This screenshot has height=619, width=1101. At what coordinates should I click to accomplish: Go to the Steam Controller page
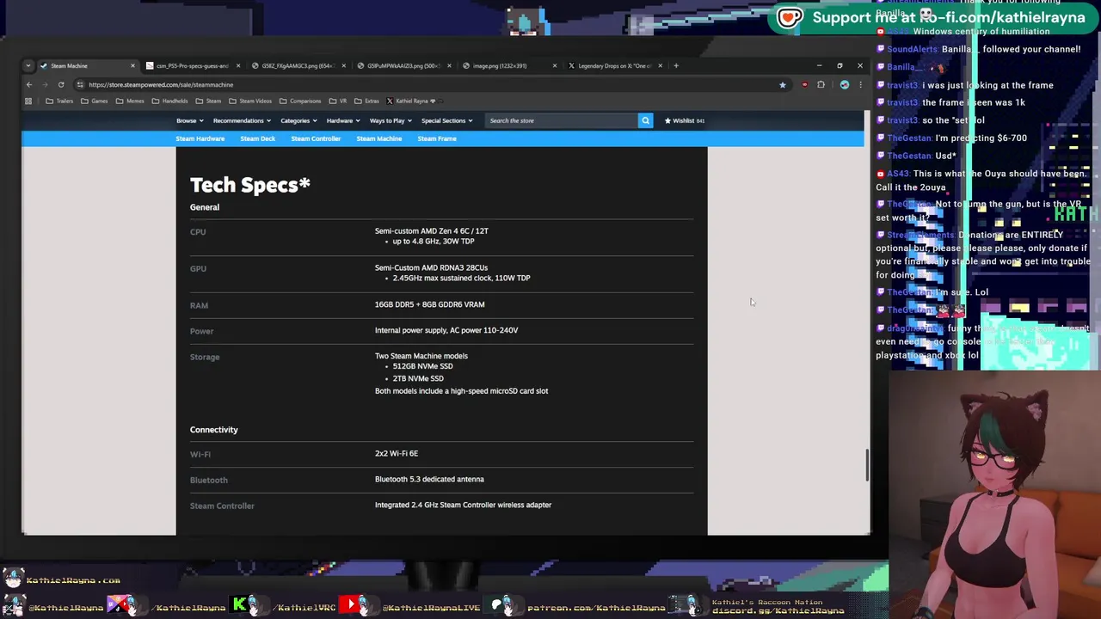[316, 138]
